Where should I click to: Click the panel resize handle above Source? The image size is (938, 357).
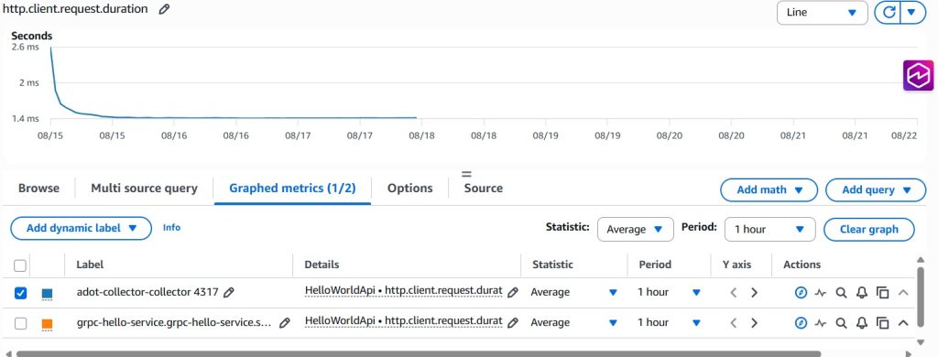point(466,174)
